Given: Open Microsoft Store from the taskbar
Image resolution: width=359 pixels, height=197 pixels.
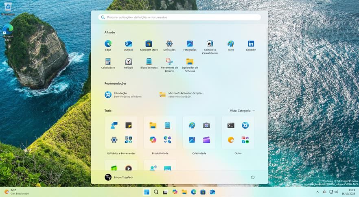Looking at the screenshot, I should pos(203,192).
